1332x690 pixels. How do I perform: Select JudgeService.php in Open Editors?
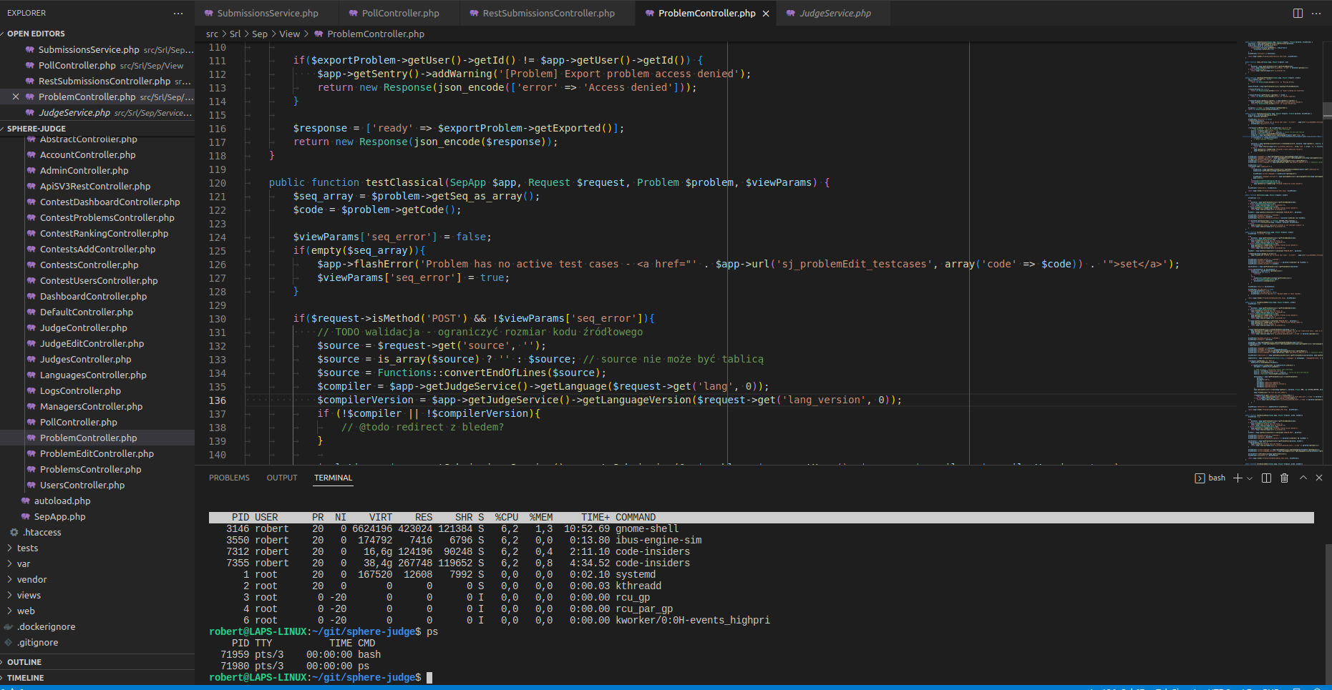(97, 112)
